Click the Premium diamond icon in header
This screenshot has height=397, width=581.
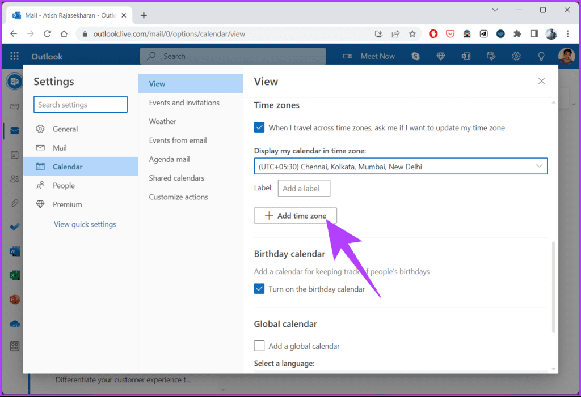(x=440, y=56)
